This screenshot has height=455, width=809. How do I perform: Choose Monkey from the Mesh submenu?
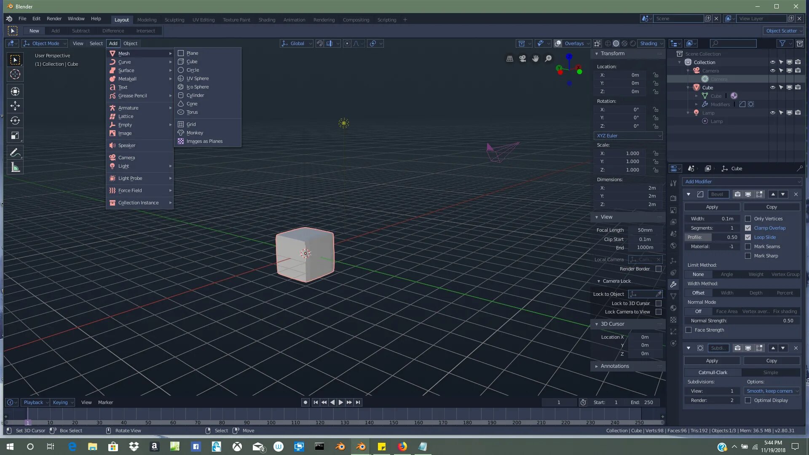[195, 133]
